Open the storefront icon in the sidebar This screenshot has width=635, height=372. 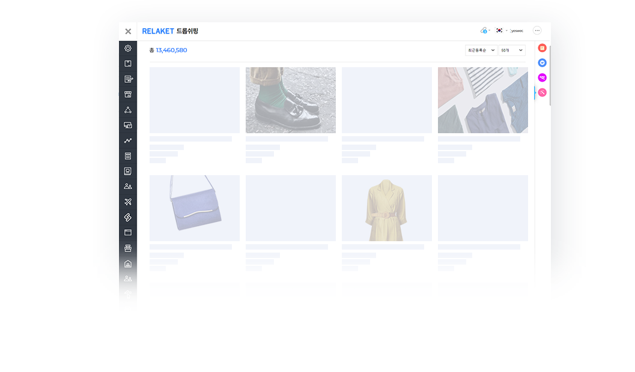[x=127, y=94]
